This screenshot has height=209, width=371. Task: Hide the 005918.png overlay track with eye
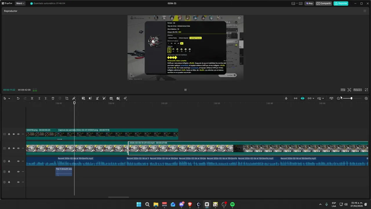click(x=13, y=134)
